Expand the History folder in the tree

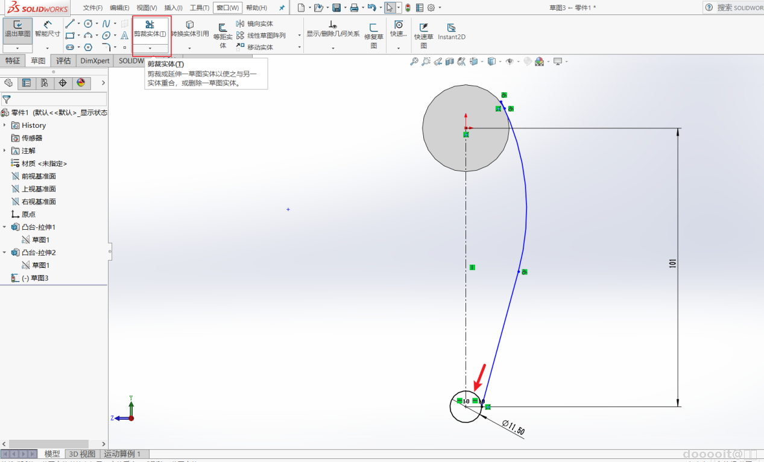[5, 125]
